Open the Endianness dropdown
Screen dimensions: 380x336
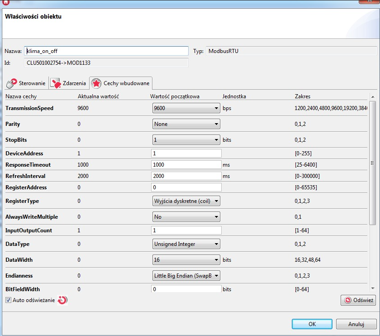[x=186, y=276]
